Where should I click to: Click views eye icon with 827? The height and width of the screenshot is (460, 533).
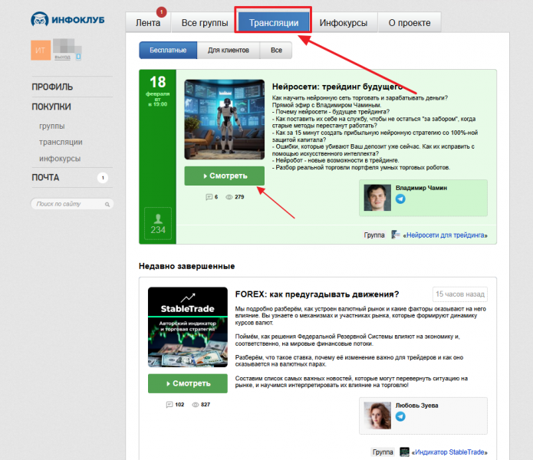click(196, 405)
